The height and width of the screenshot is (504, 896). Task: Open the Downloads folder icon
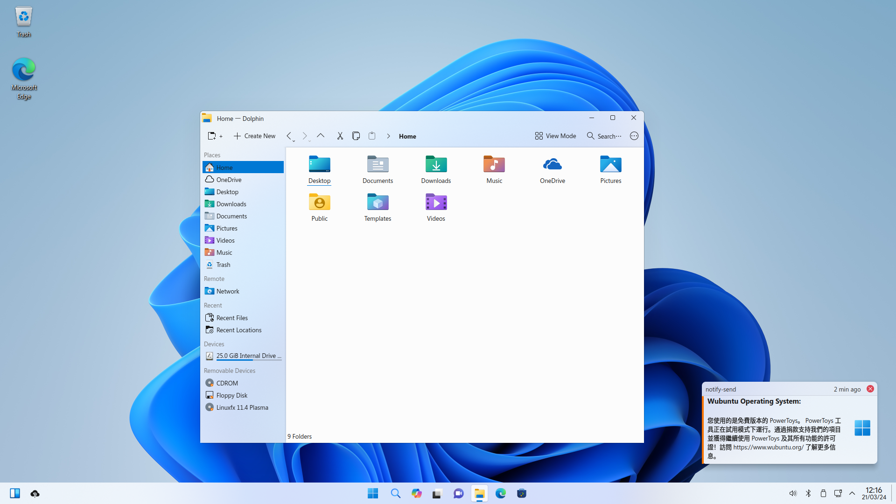click(436, 165)
